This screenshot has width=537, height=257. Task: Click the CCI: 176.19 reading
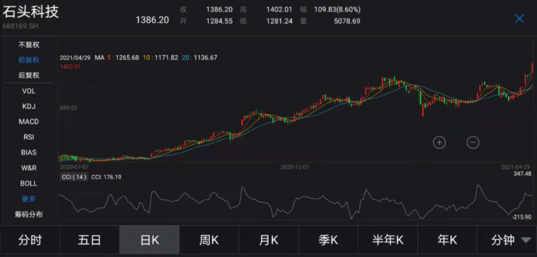click(106, 177)
